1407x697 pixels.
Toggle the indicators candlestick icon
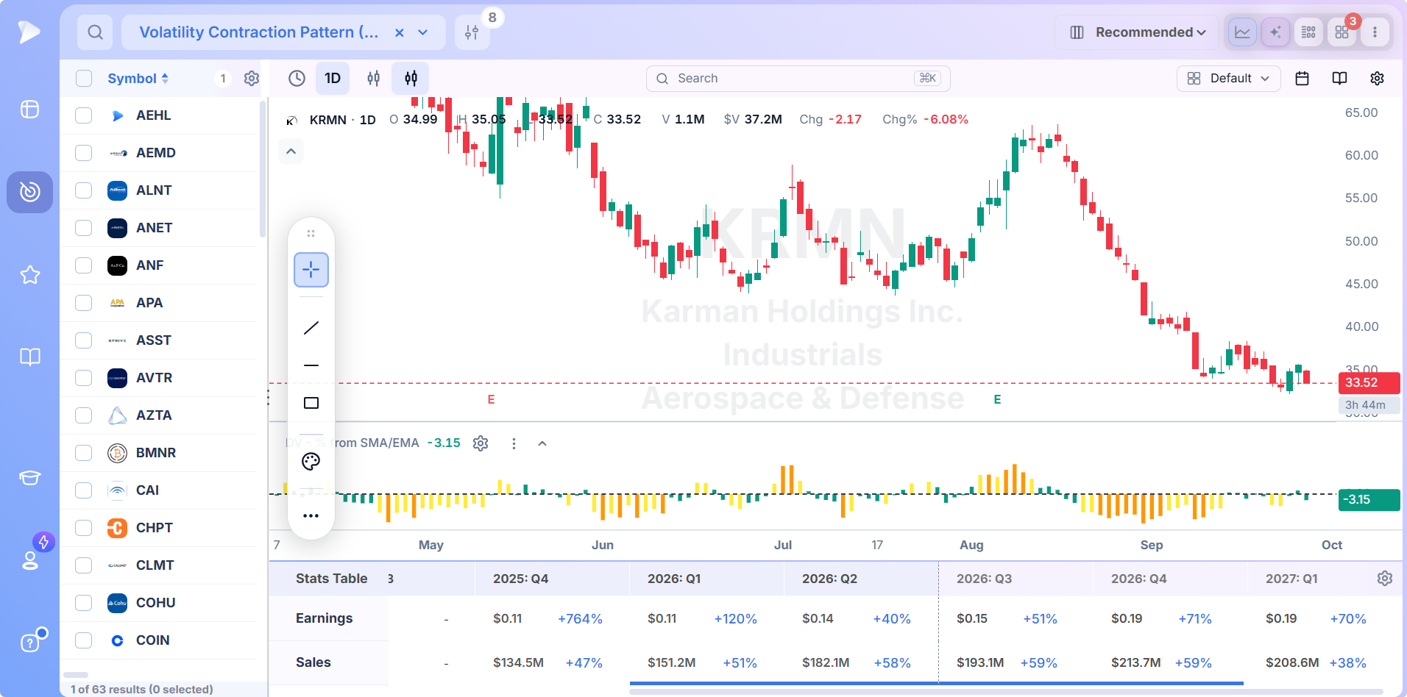click(411, 79)
